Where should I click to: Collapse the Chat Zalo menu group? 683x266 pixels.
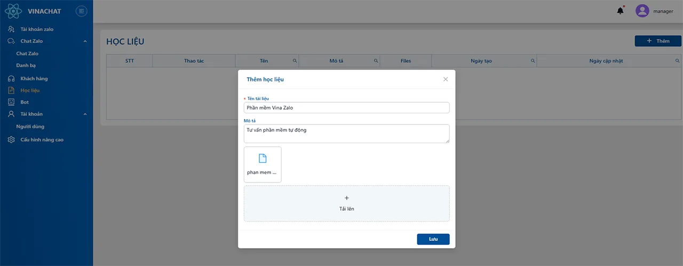click(x=85, y=41)
